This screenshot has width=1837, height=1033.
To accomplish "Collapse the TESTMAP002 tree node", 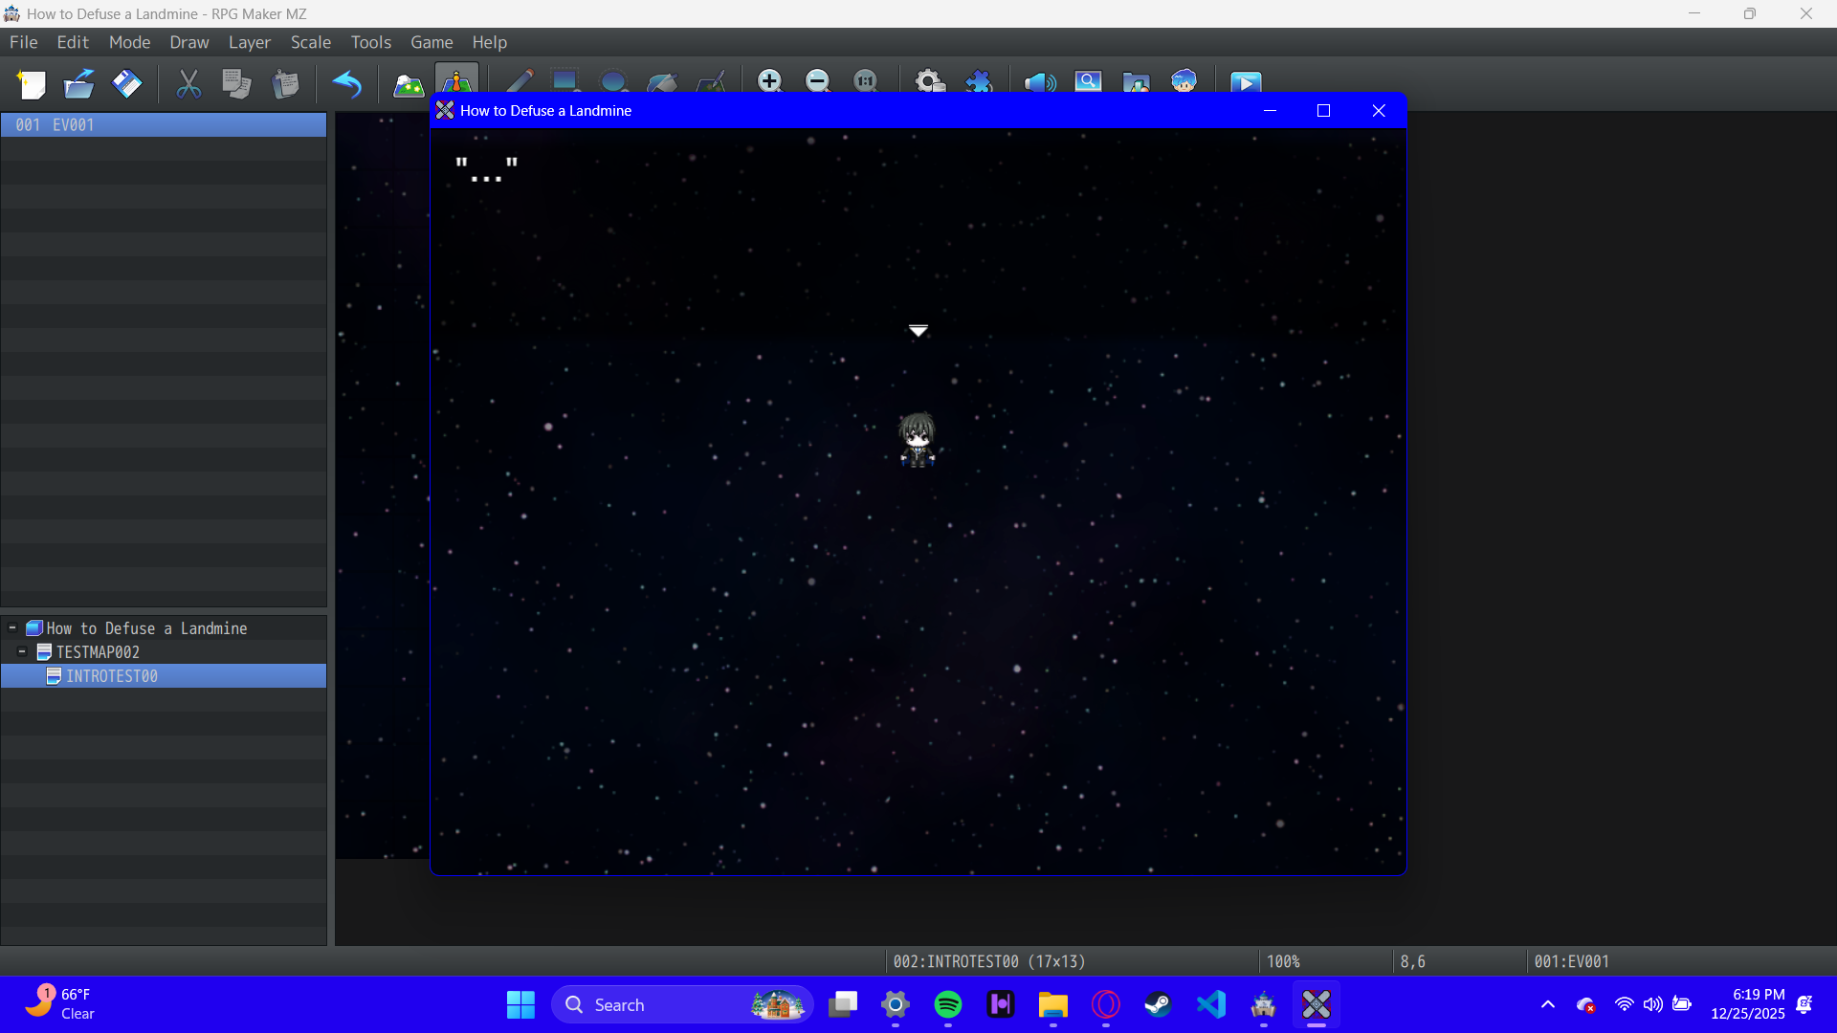I will [22, 652].
